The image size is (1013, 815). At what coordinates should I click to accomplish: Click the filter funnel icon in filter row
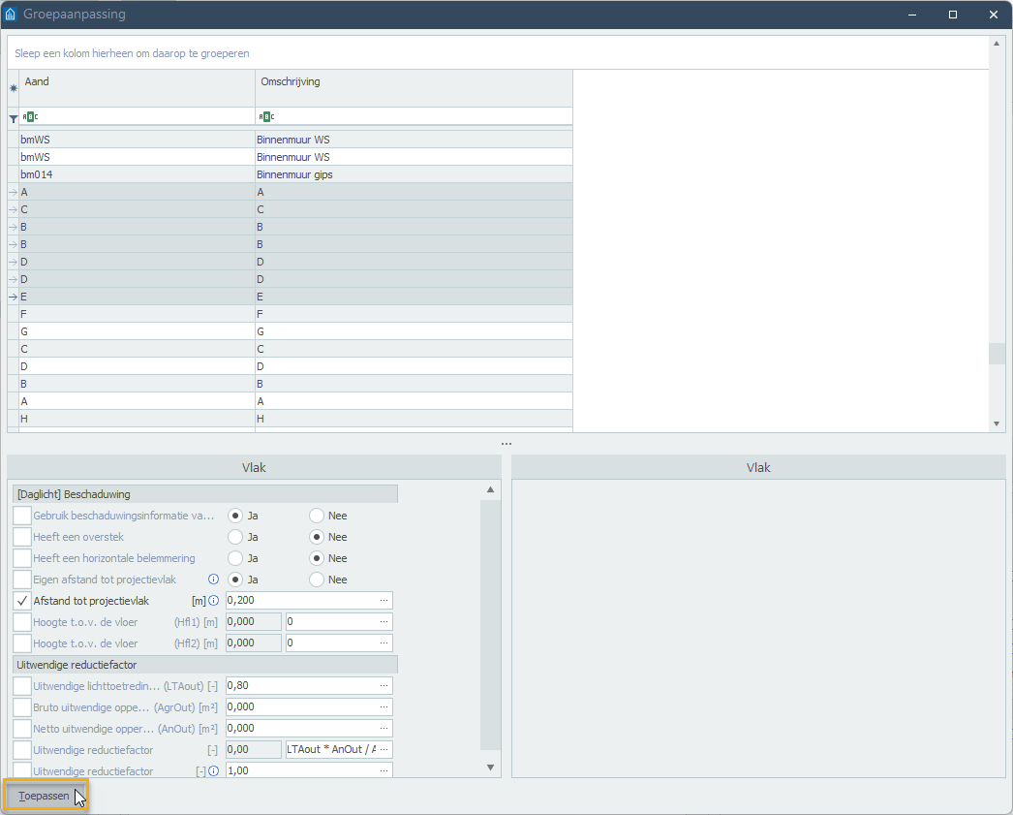[x=13, y=117]
